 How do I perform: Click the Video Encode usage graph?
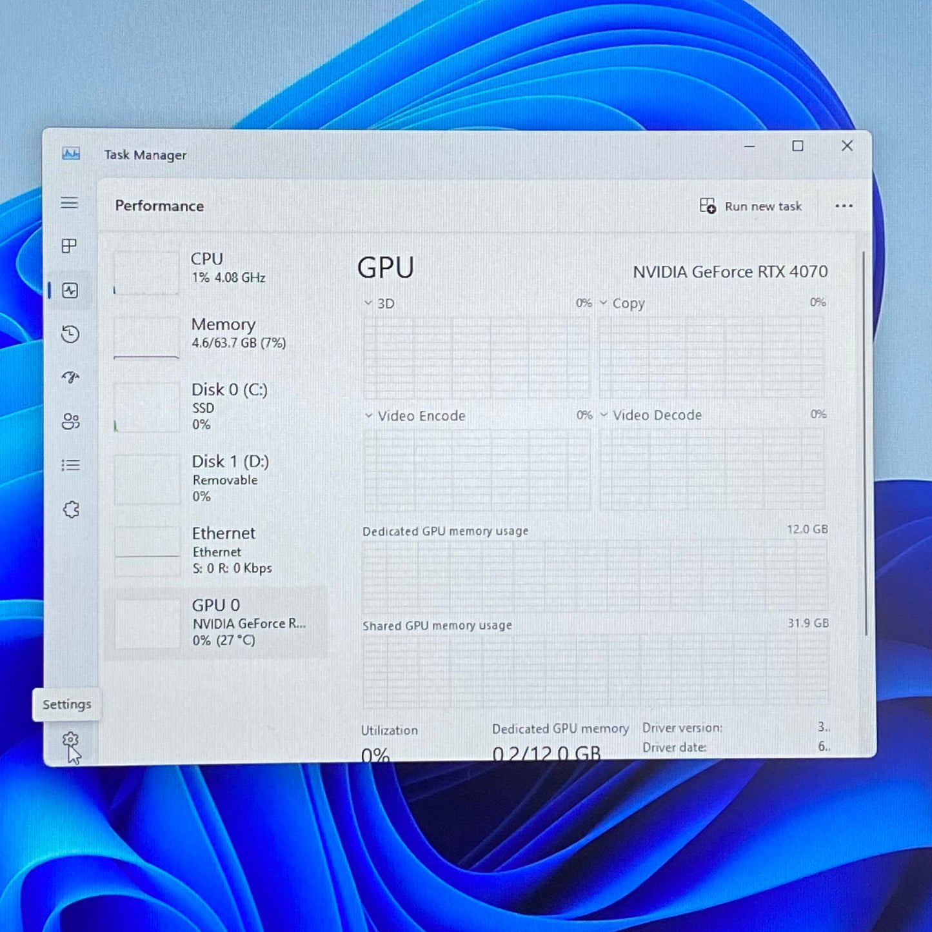pos(477,470)
